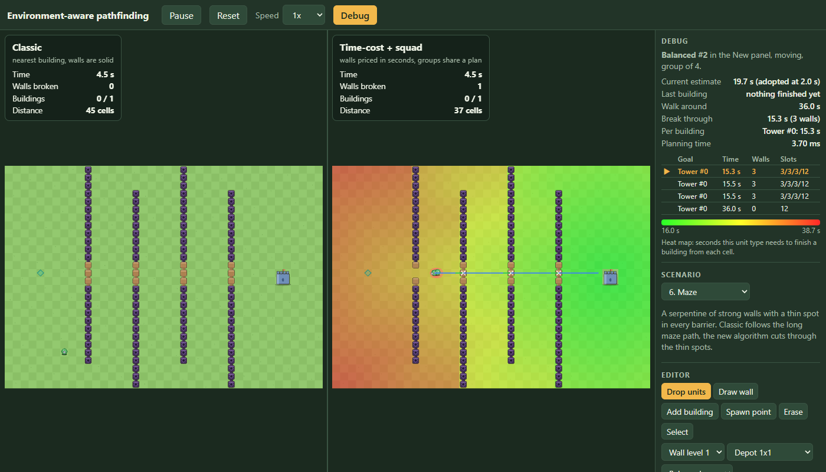Viewport: 826px width, 472px height.
Task: Click the Planning time value 3.70 ms
Action: 806,143
